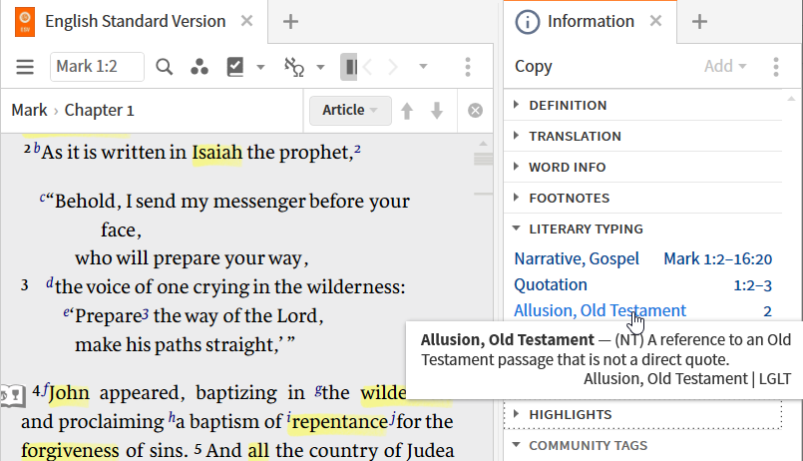803x461 pixels.
Task: Open the Add dropdown in Information
Action: pos(725,66)
